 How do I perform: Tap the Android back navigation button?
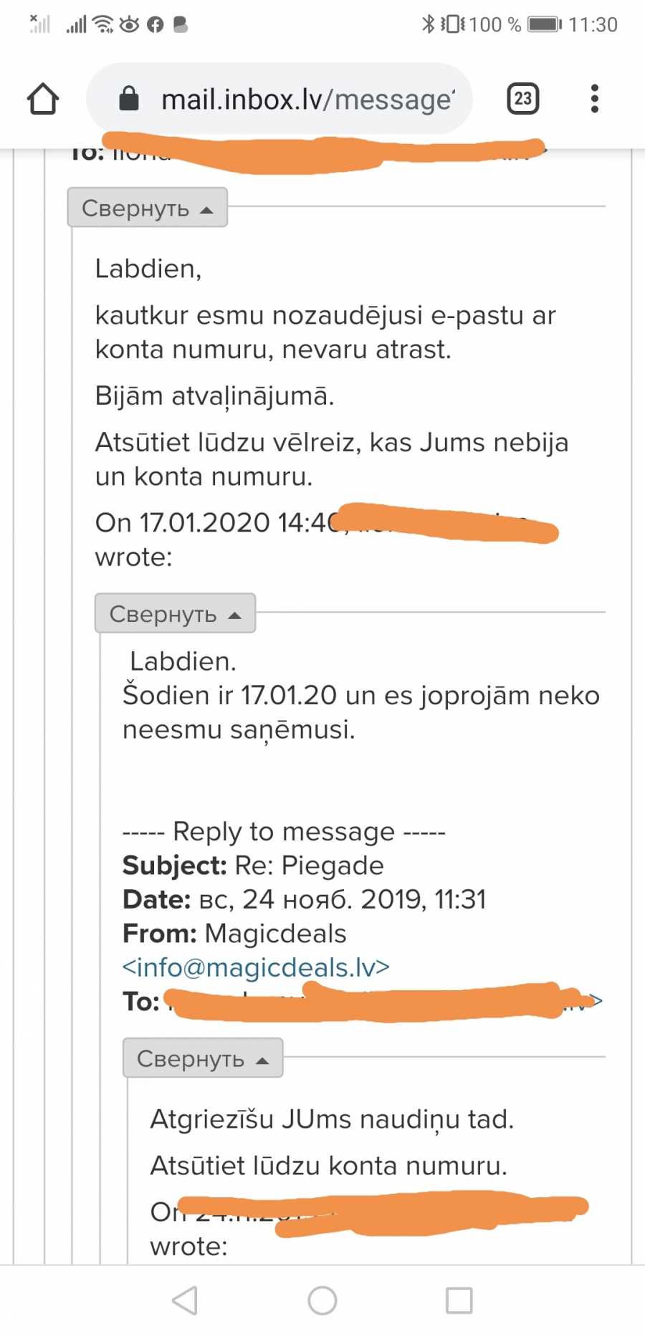185,1300
